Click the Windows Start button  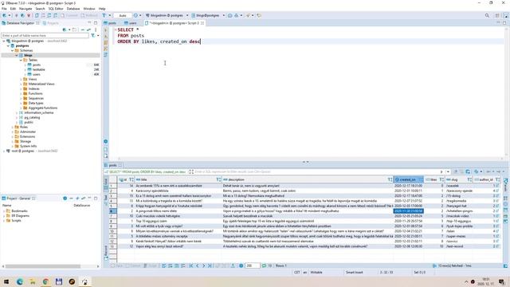(x=6, y=281)
